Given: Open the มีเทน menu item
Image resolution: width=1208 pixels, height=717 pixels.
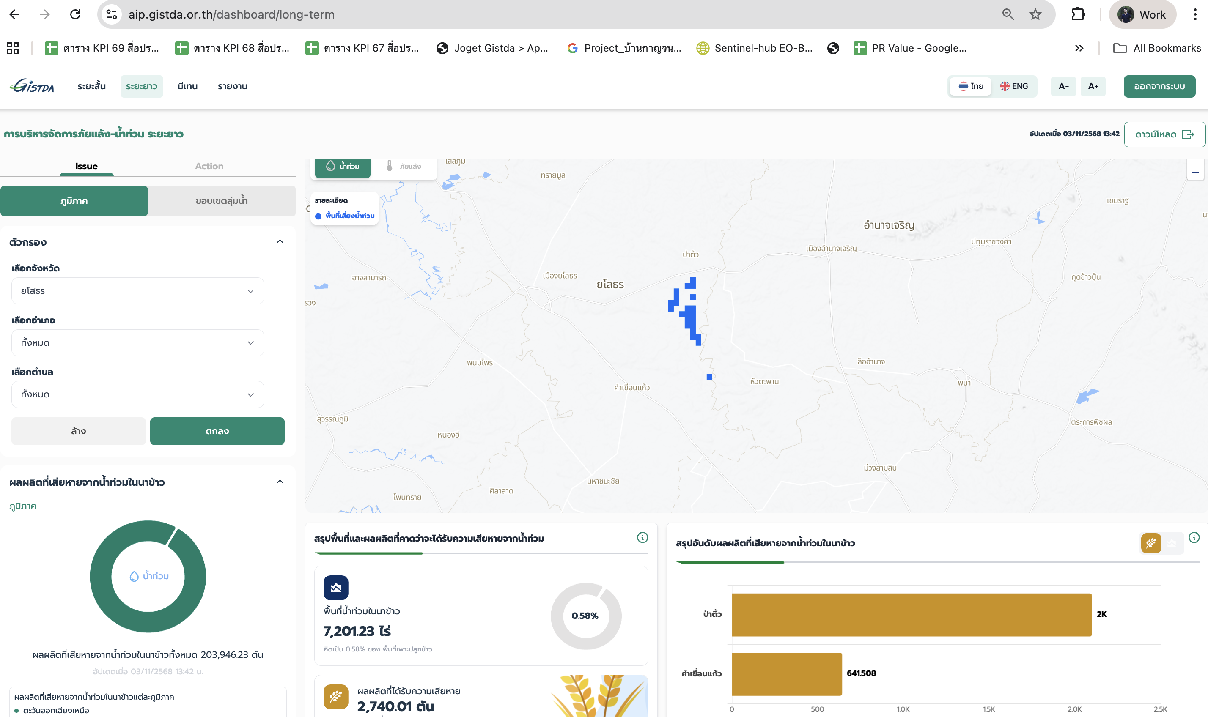Looking at the screenshot, I should [187, 86].
